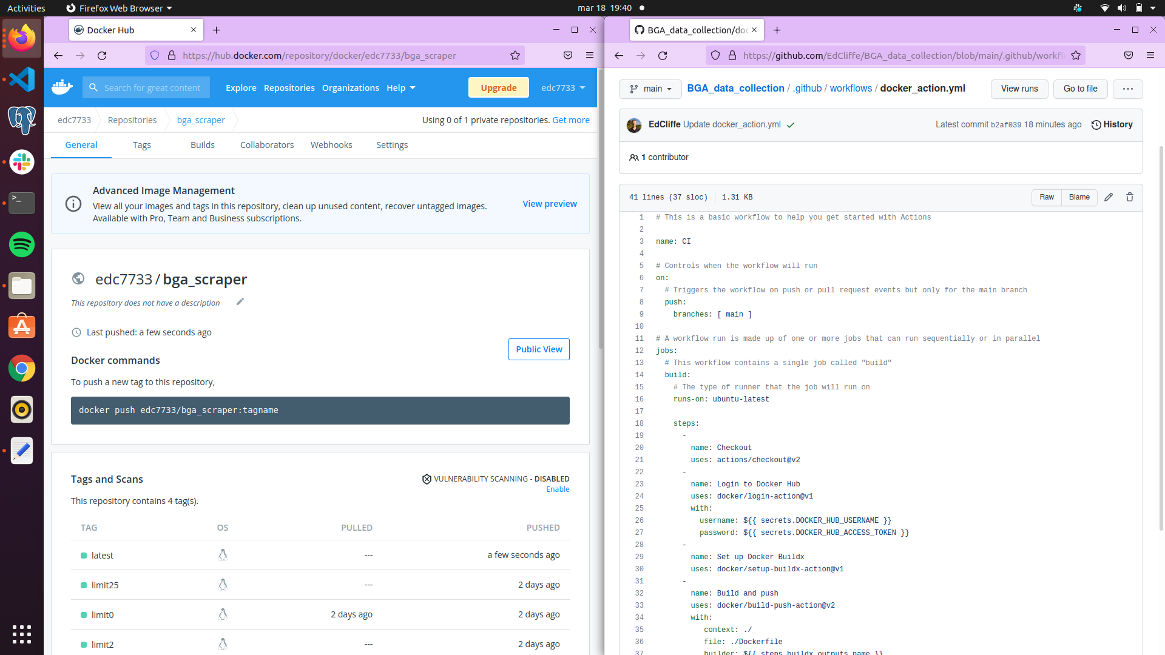Open the History of docker_action.yml
This screenshot has width=1165, height=655.
pyautogui.click(x=1112, y=124)
